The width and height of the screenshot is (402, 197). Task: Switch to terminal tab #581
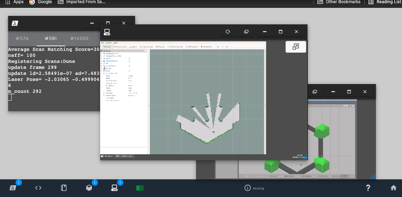51,38
